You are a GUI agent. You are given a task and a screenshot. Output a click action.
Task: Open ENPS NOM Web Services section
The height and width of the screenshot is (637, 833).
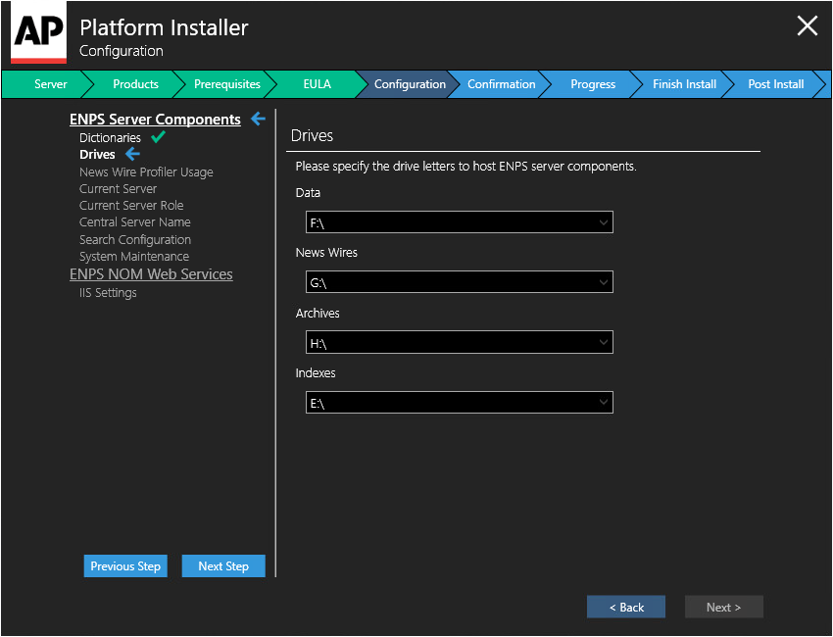(x=151, y=274)
